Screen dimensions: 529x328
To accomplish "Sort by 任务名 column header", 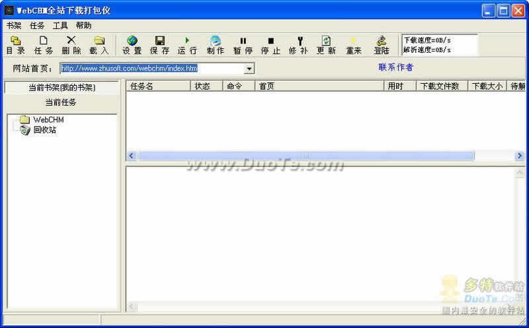I will coord(159,86).
